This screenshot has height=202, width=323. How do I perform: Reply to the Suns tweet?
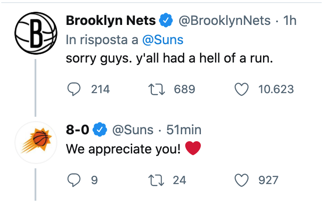[74, 180]
